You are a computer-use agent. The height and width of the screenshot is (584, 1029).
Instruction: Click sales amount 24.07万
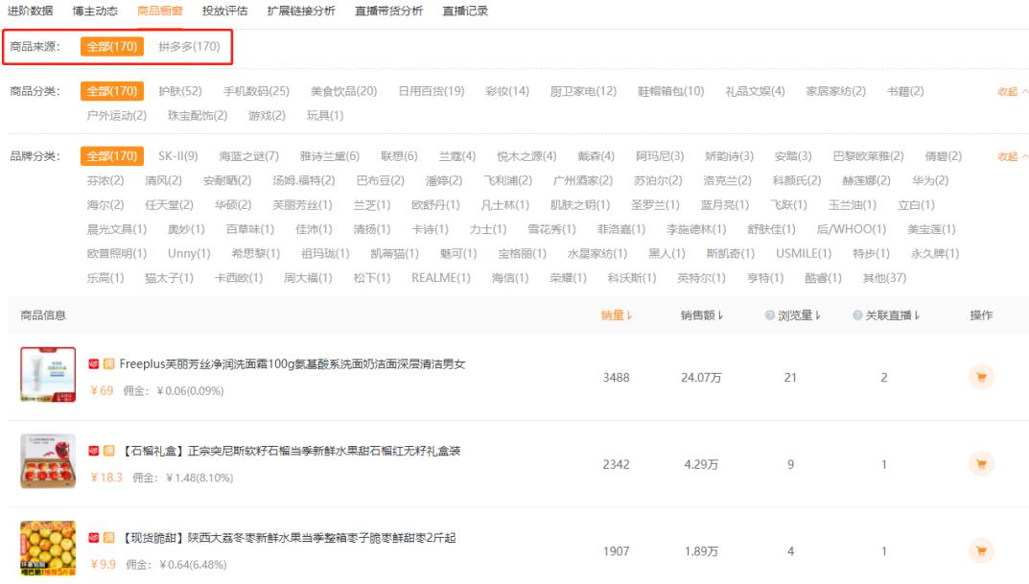click(x=701, y=377)
